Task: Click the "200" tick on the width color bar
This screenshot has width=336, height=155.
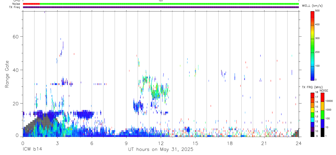Action: (318, 52)
